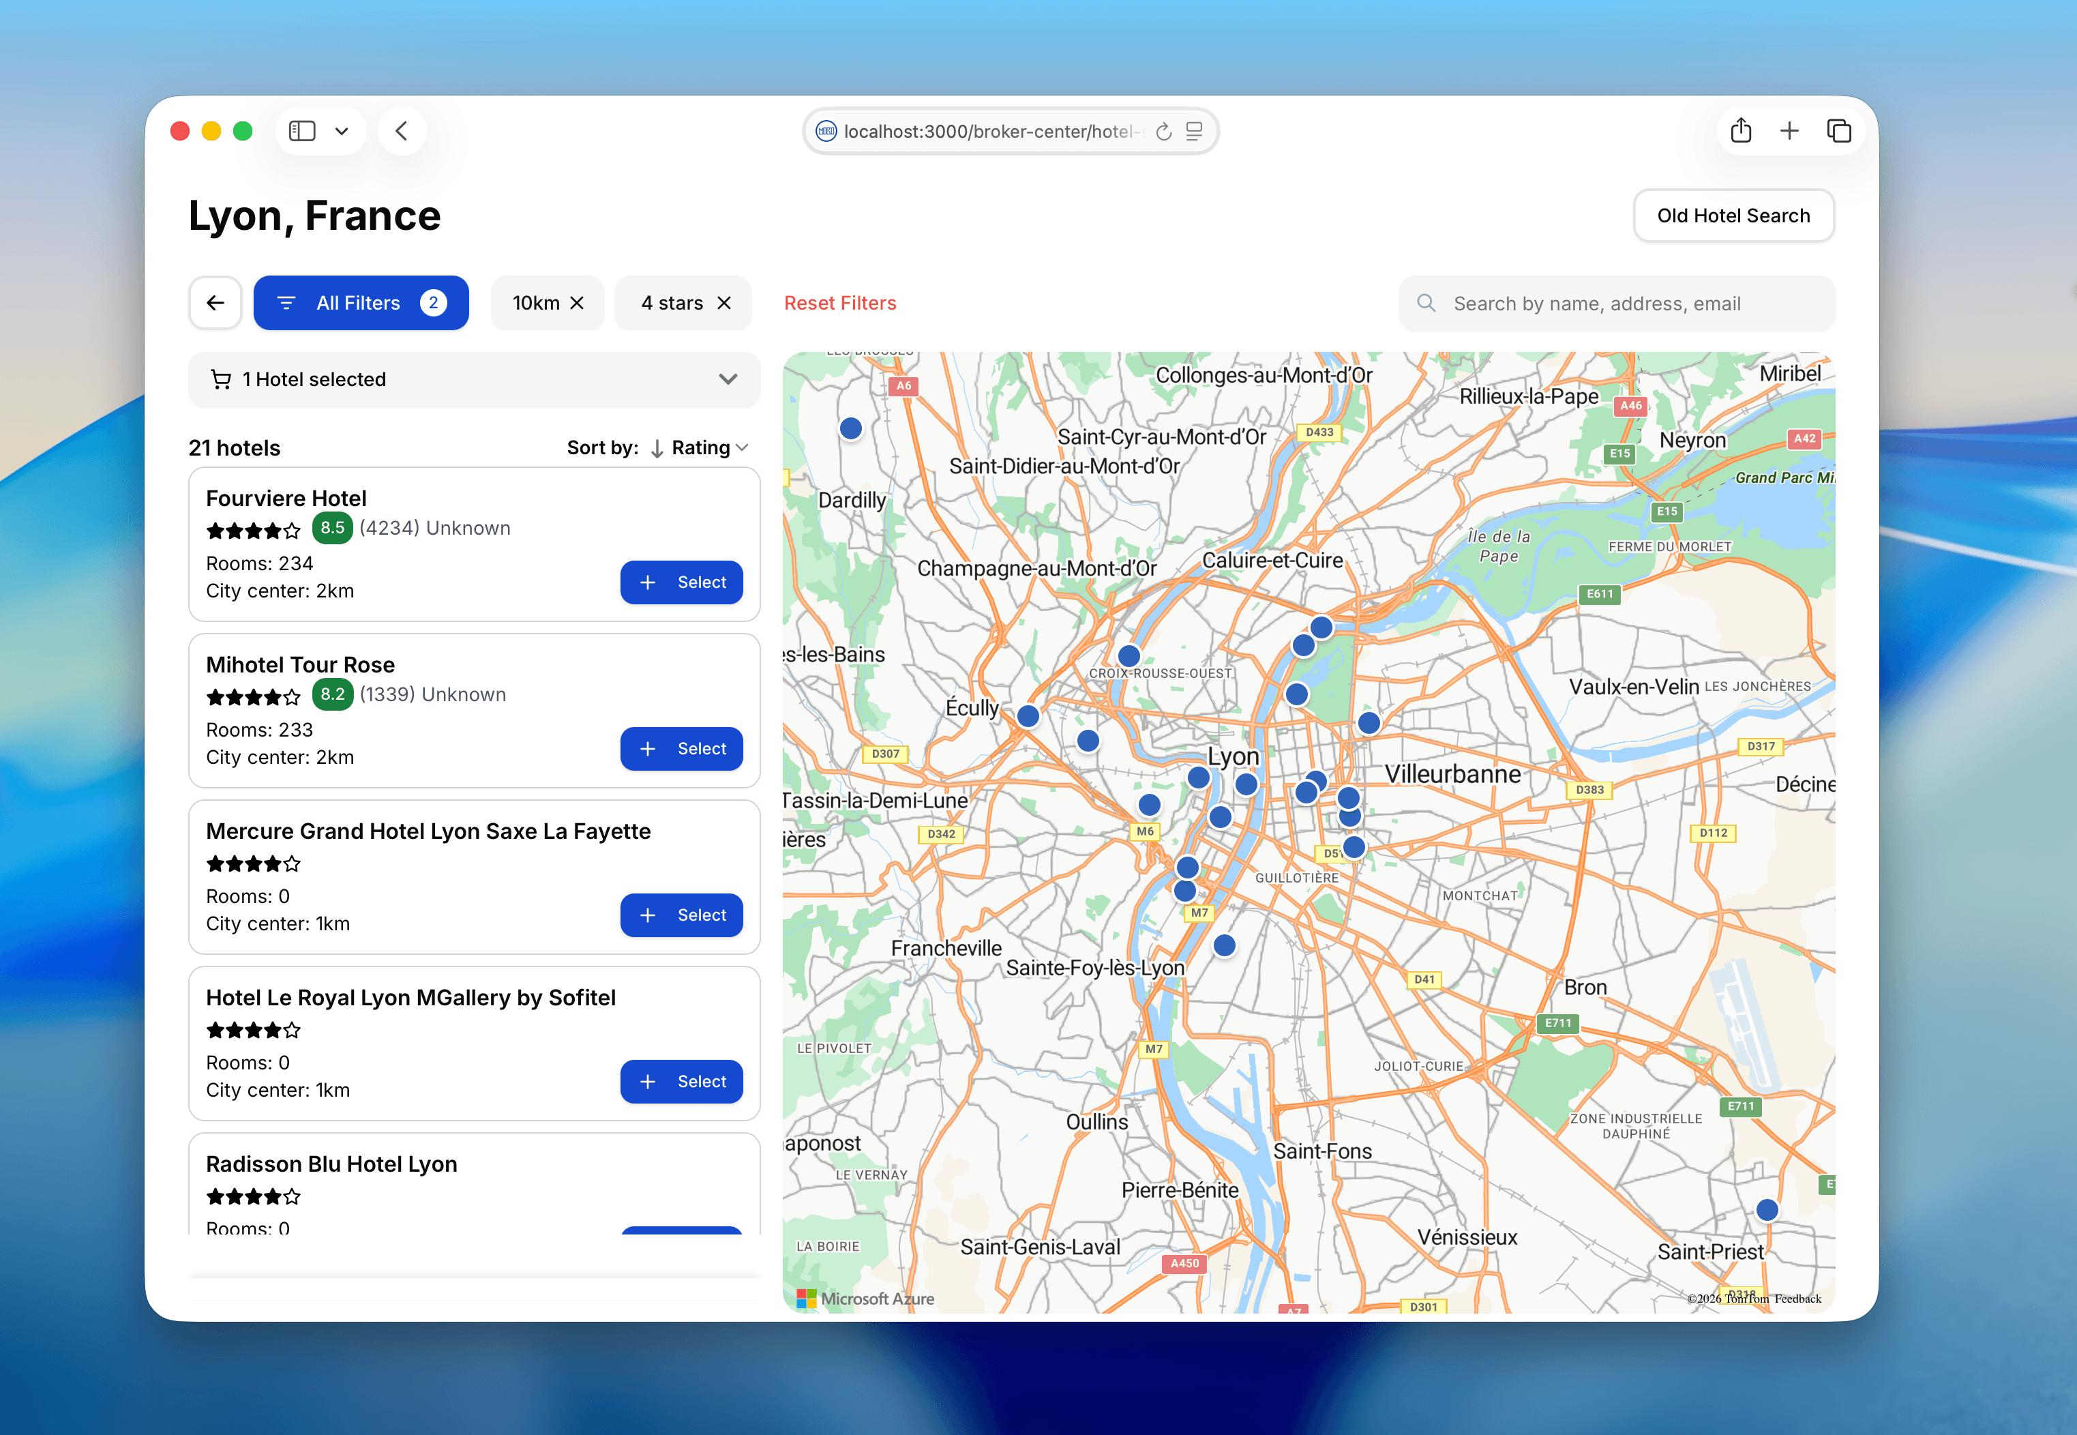Open the sidebar options chevron in toolbar
The width and height of the screenshot is (2077, 1435).
coord(342,131)
